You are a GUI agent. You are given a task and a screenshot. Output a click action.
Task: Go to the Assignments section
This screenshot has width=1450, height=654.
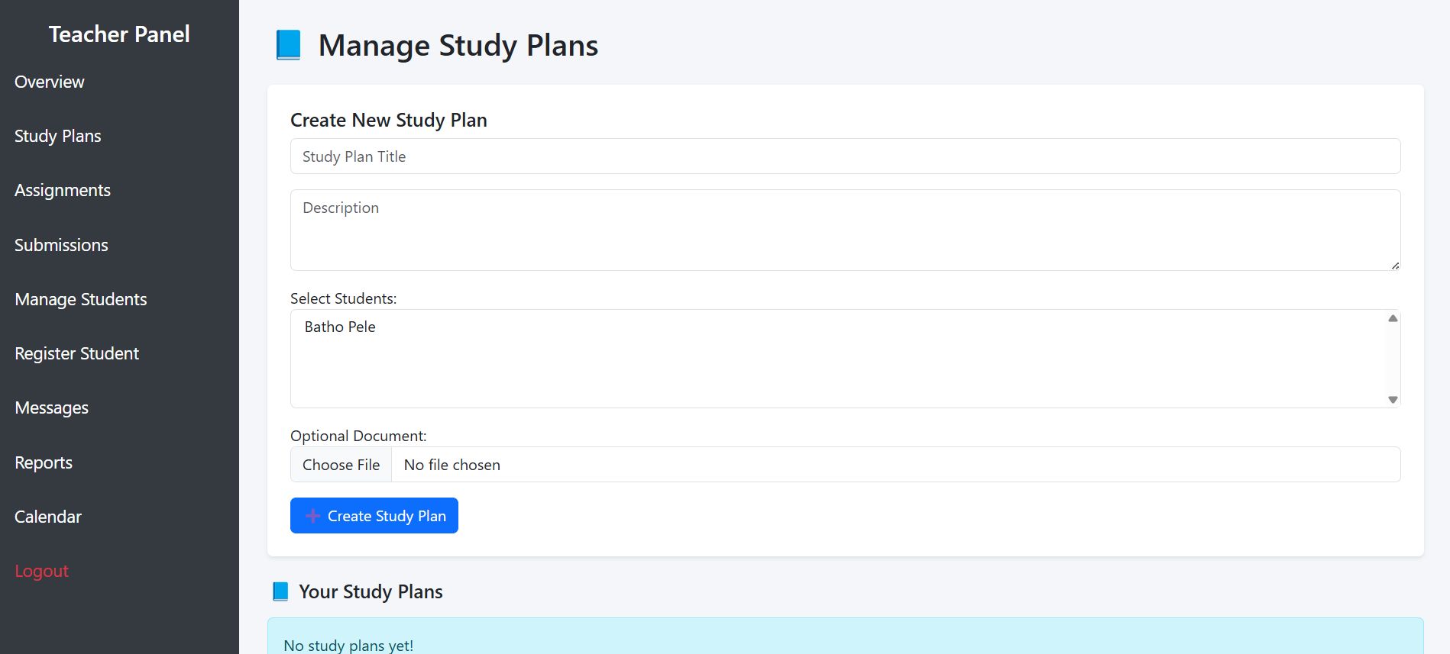tap(62, 190)
